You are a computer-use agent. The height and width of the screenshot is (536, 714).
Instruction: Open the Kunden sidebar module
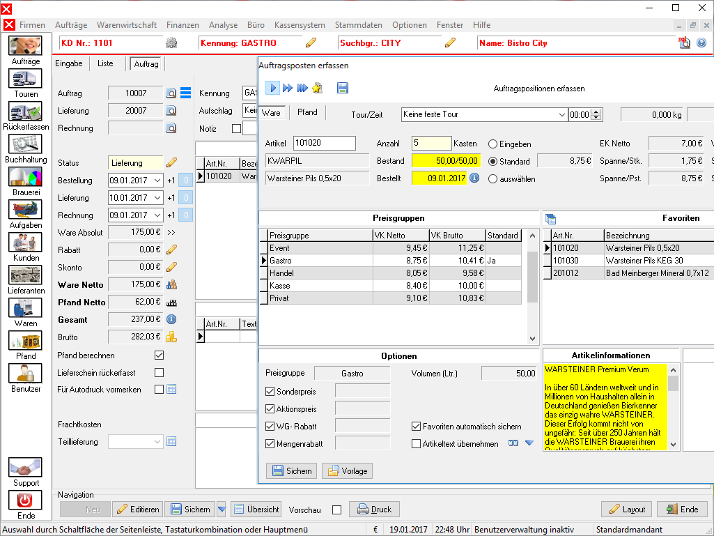point(26,243)
